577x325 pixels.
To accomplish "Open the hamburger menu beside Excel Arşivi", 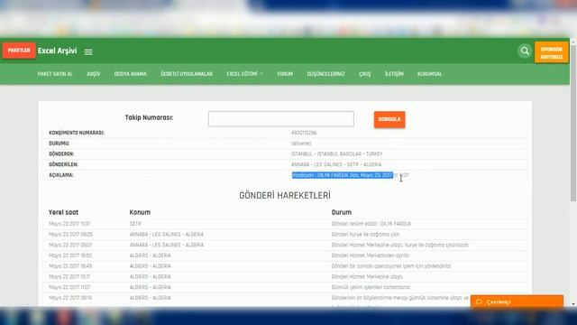I will [88, 52].
